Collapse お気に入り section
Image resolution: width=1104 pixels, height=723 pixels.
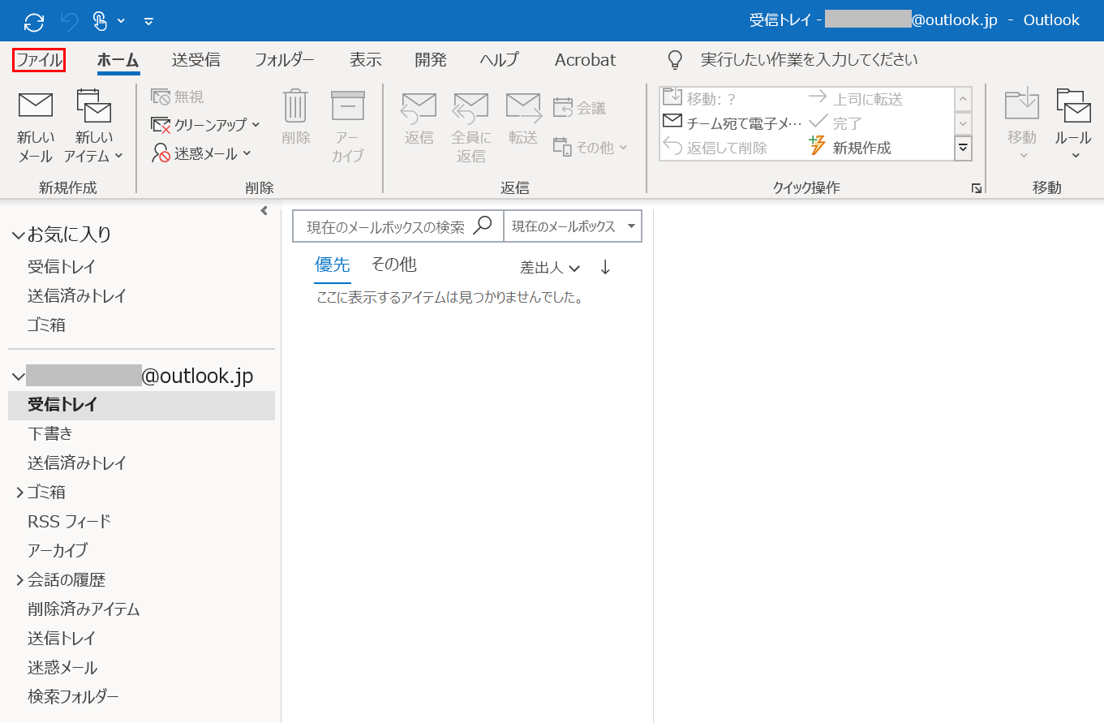click(x=18, y=235)
